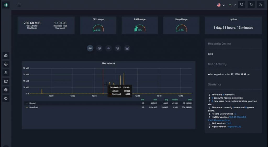Screen dimensions: 268x147
Task: Click the '0' accounts require activation link
Action: pyautogui.click(x=212, y=98)
